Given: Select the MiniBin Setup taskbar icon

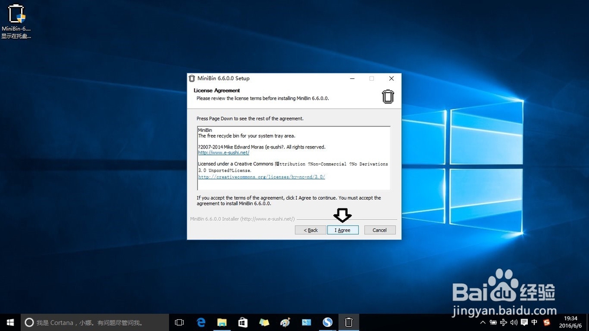Looking at the screenshot, I should 349,322.
